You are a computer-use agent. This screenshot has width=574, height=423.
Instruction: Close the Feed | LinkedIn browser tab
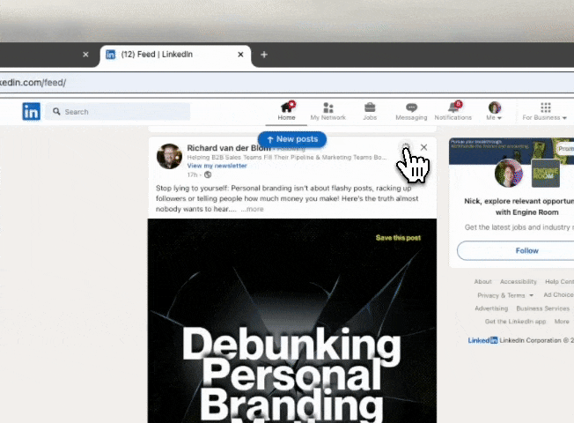point(240,55)
